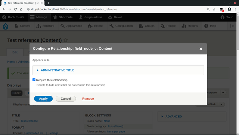Open the Devel toolbar item
The width and height of the screenshot is (239, 135).
pyautogui.click(x=115, y=17)
